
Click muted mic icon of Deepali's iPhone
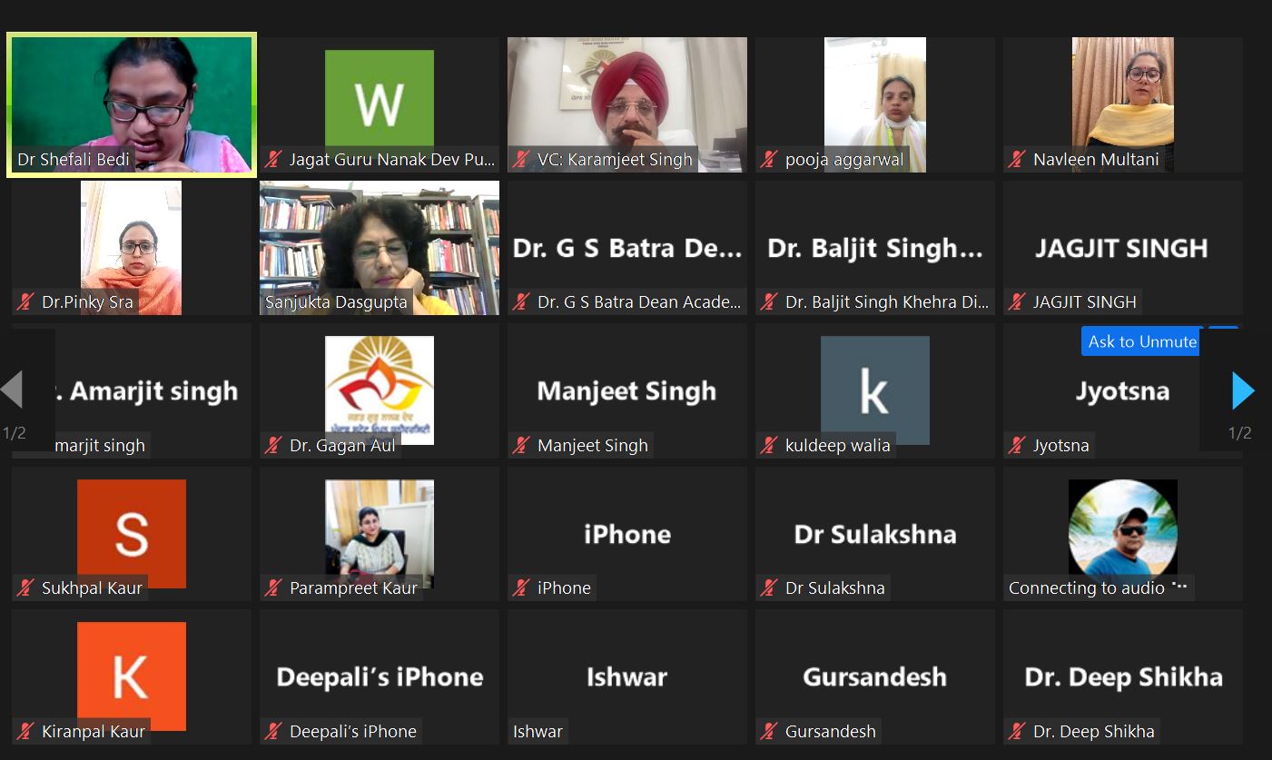point(273,731)
